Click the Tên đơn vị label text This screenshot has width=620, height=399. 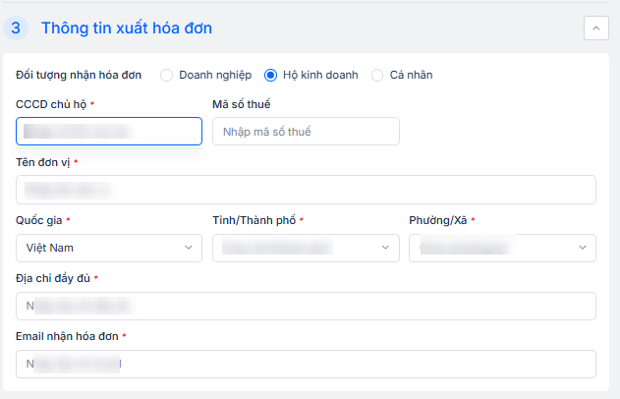point(43,162)
